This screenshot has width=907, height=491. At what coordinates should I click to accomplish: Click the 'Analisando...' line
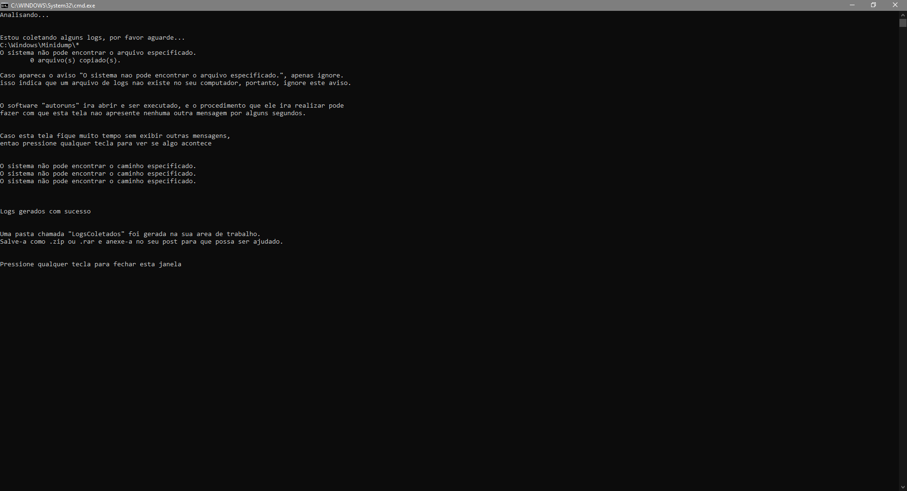point(25,15)
